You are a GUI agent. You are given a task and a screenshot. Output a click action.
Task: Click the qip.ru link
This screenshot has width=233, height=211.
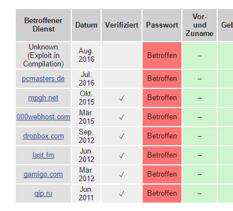(43, 194)
